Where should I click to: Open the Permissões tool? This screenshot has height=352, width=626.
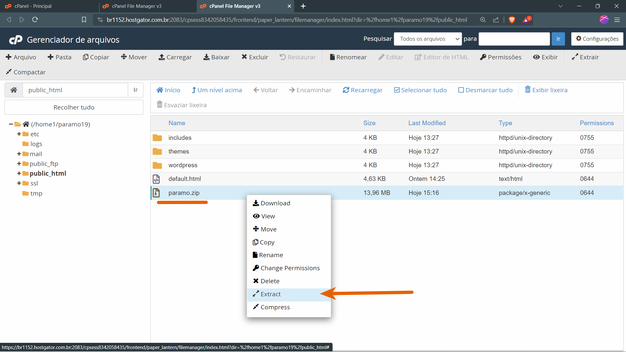tap(500, 57)
